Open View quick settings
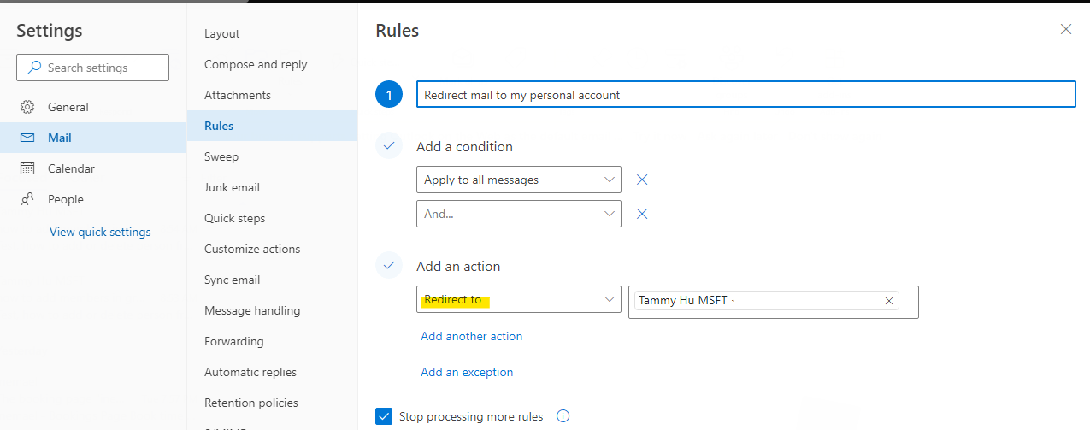The height and width of the screenshot is (430, 1090). (x=100, y=232)
